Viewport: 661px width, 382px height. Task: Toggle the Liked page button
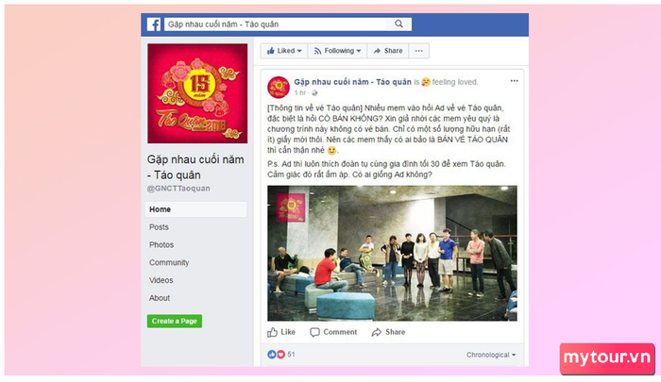coord(284,51)
